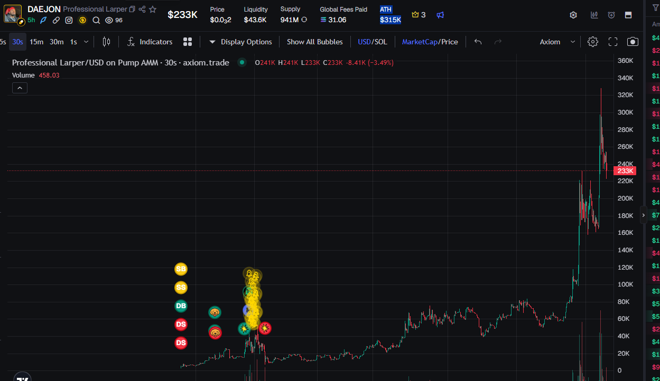Click the yellow coin icon under token name
Image resolution: width=660 pixels, height=381 pixels.
point(82,20)
